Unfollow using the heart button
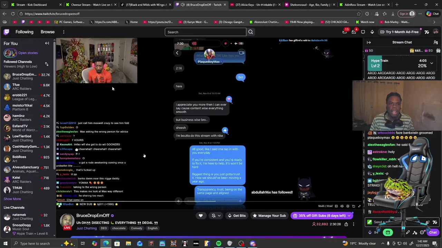 201,216
